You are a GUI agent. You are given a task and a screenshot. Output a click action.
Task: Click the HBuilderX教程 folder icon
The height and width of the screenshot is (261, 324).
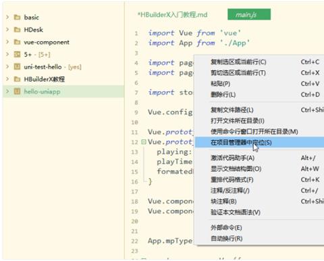[17, 79]
